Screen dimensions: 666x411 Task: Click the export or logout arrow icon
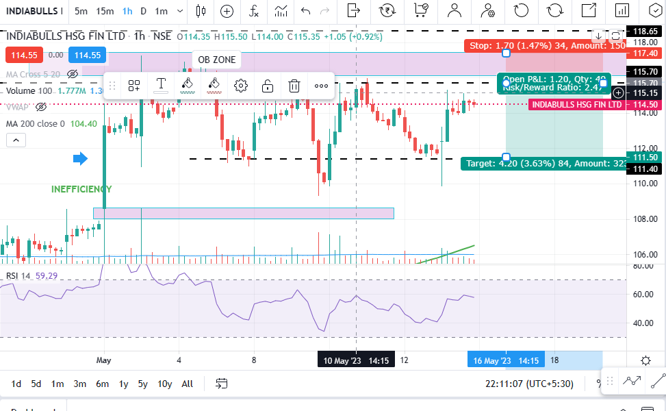pos(353,10)
